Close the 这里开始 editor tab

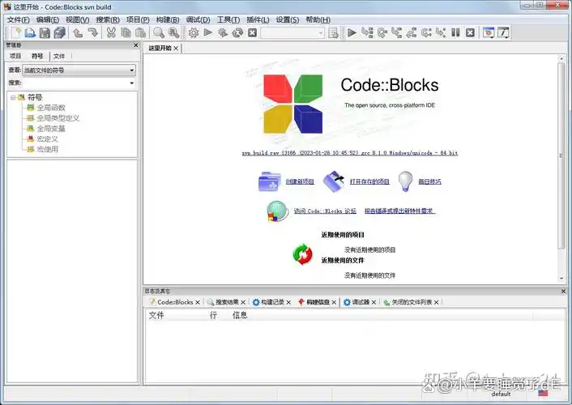click(176, 48)
